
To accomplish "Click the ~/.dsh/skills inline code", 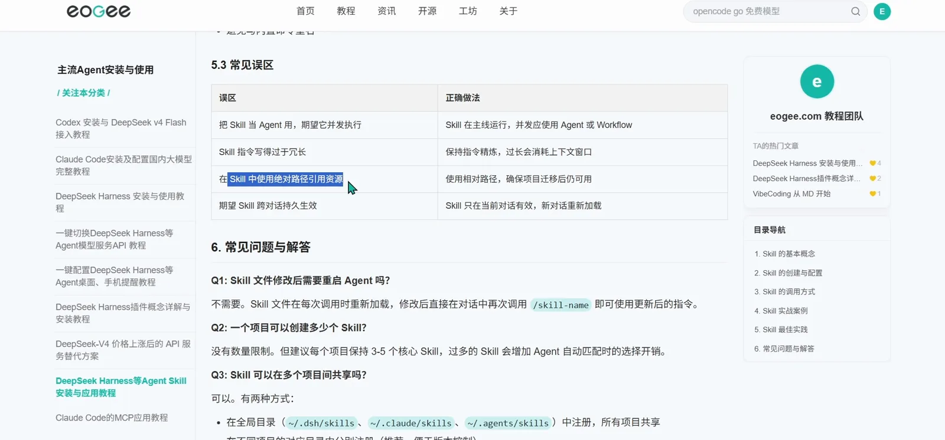I will point(321,423).
